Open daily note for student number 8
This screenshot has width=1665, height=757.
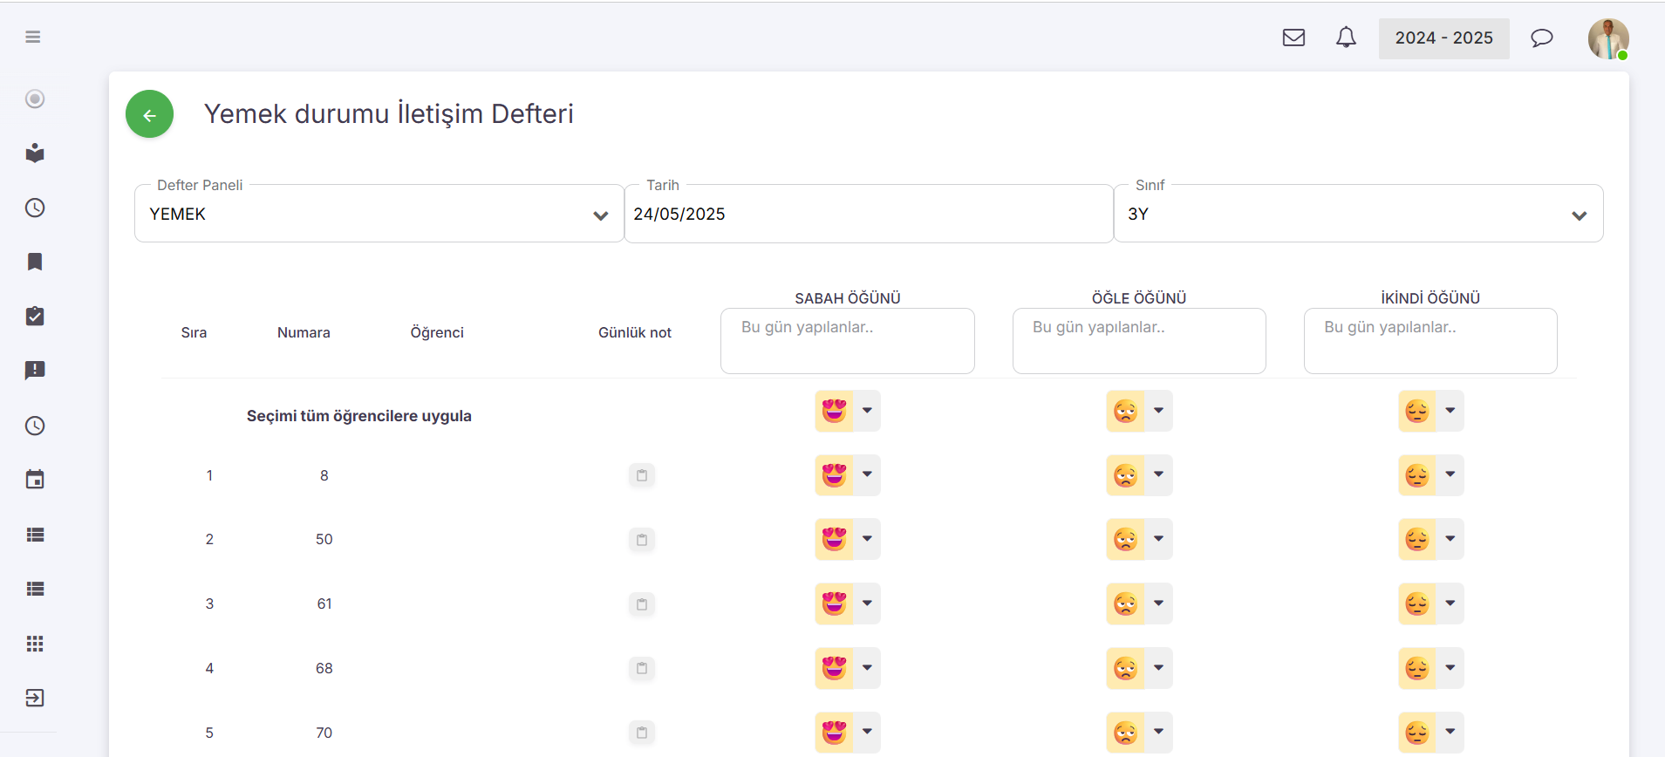pos(642,475)
